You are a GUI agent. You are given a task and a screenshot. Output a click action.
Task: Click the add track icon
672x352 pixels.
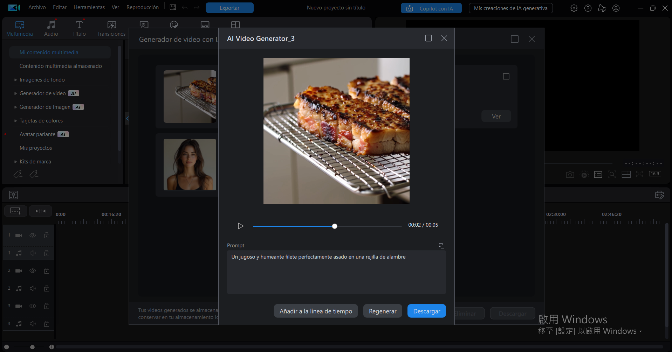click(x=15, y=211)
